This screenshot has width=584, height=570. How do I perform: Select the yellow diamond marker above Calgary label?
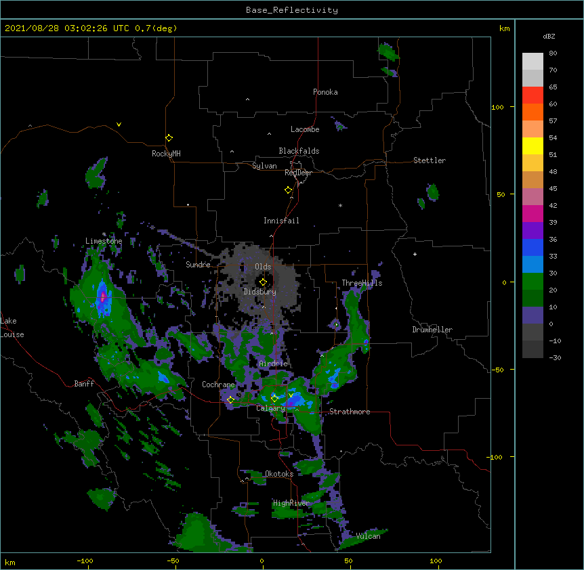point(274,399)
